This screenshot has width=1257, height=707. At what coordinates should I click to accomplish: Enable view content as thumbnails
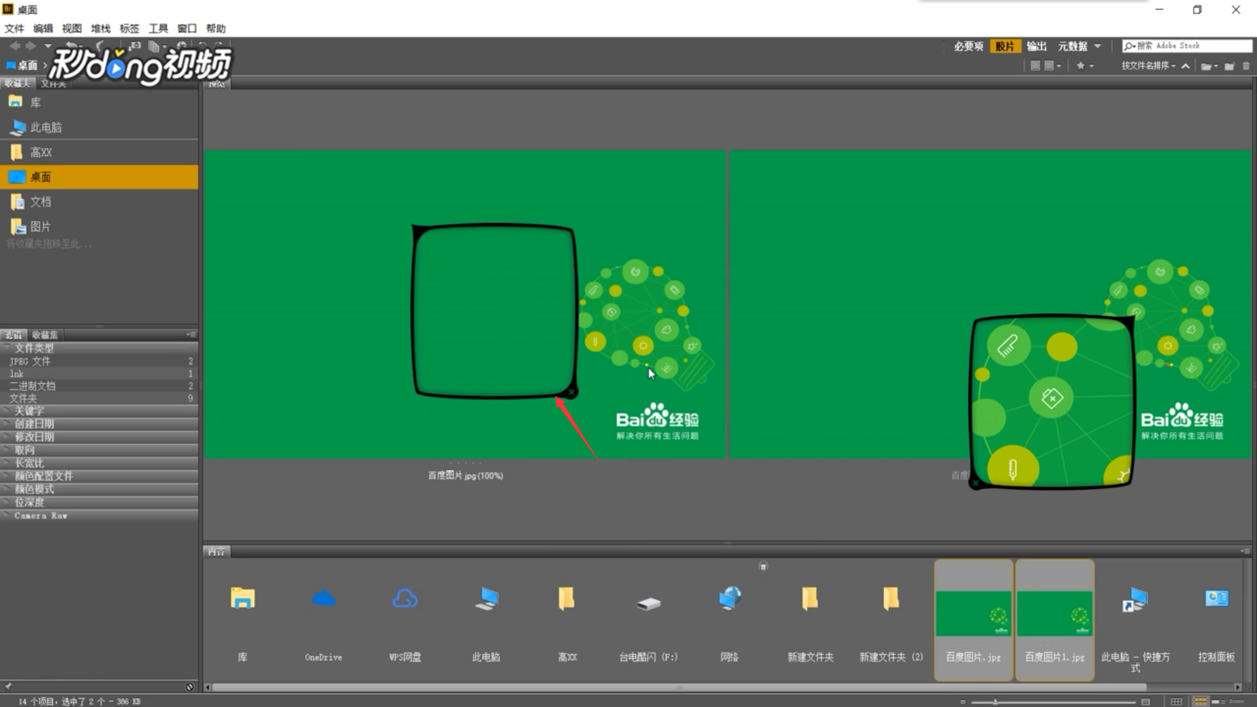pyautogui.click(x=1200, y=702)
